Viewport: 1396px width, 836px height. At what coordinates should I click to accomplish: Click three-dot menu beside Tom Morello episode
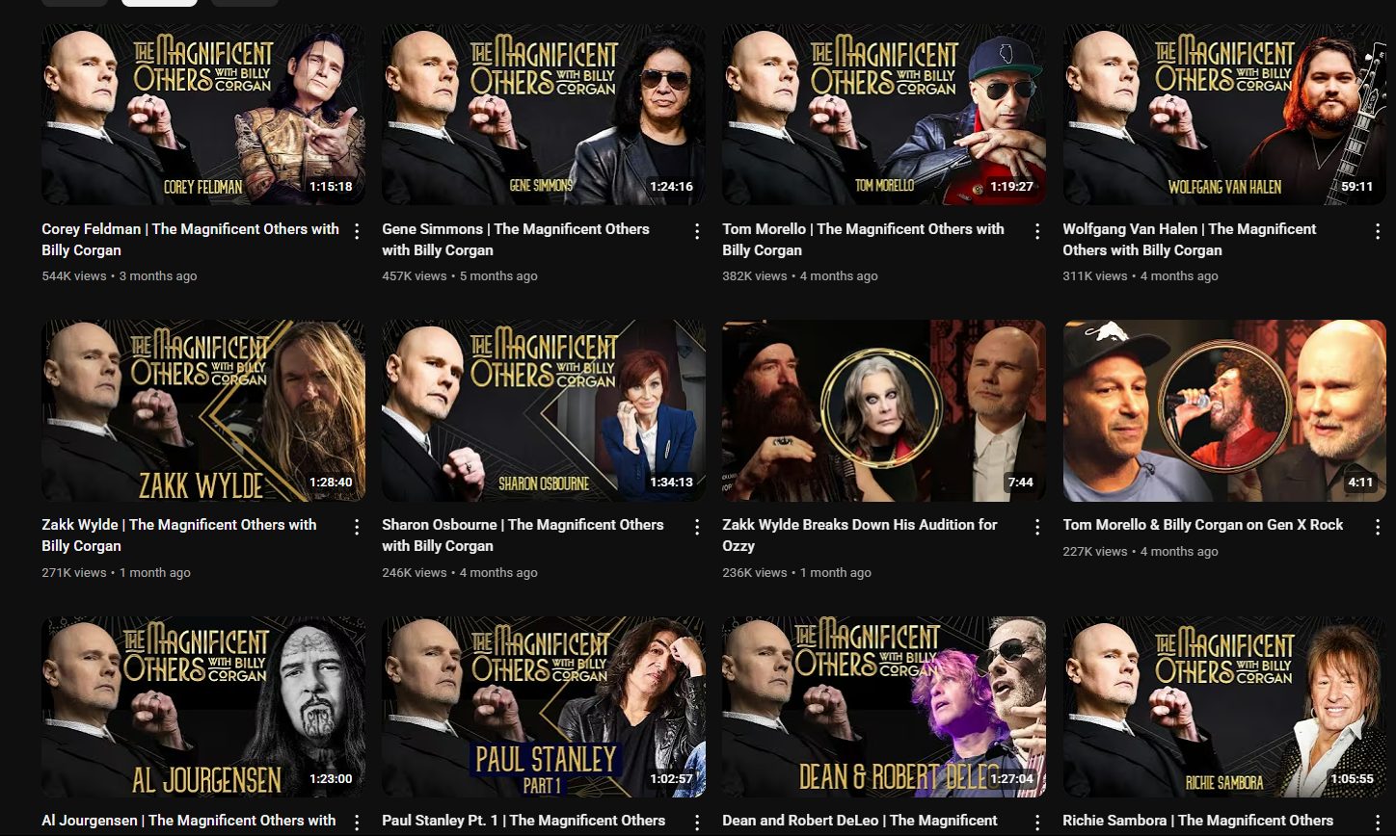(x=1037, y=231)
